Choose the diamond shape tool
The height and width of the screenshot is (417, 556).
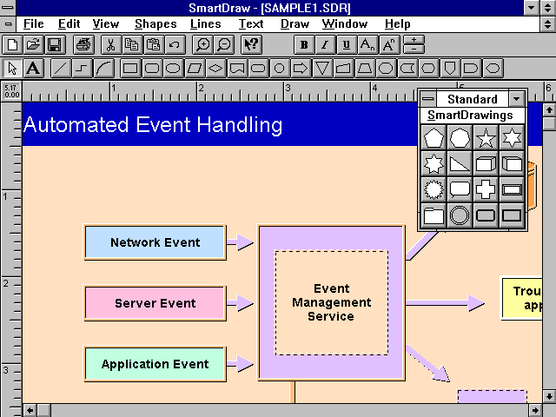(215, 68)
